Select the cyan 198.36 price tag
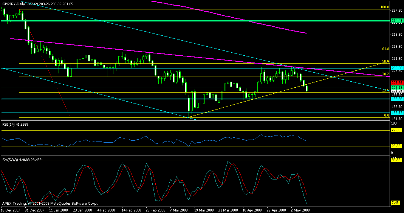Viewport: 404px width, 213px height. click(x=396, y=99)
